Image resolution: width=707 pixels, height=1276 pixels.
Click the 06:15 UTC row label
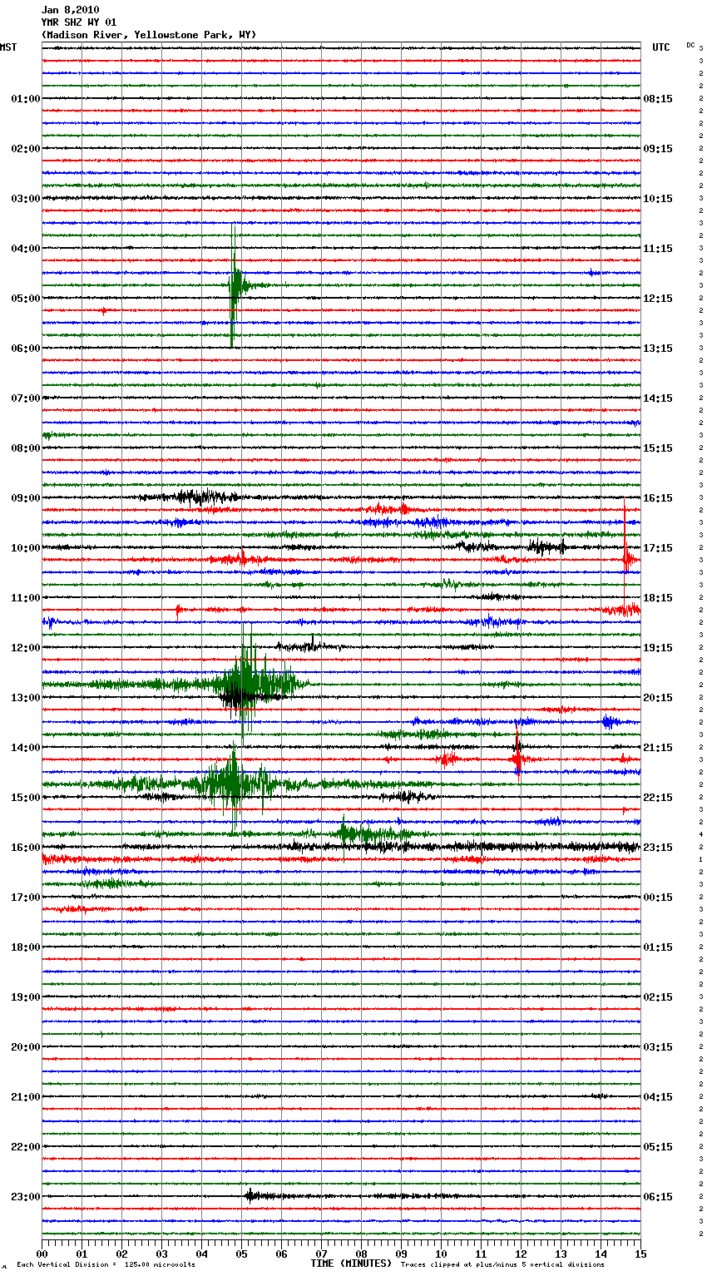tap(658, 1197)
